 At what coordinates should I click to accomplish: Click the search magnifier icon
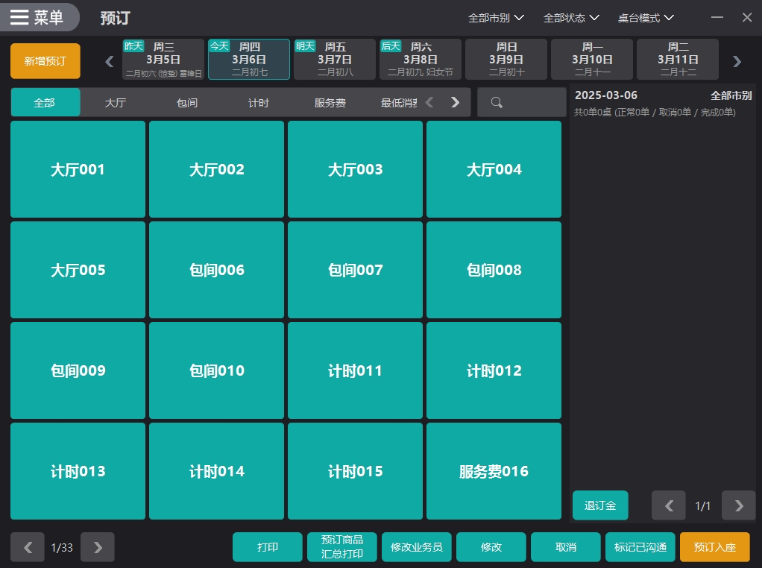tap(497, 103)
